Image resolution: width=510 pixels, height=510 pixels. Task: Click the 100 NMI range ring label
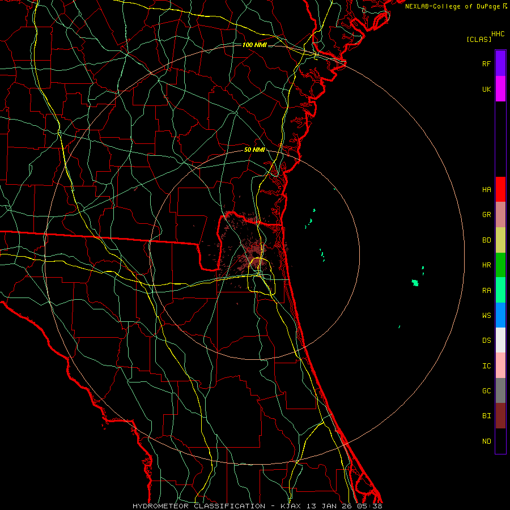(254, 45)
